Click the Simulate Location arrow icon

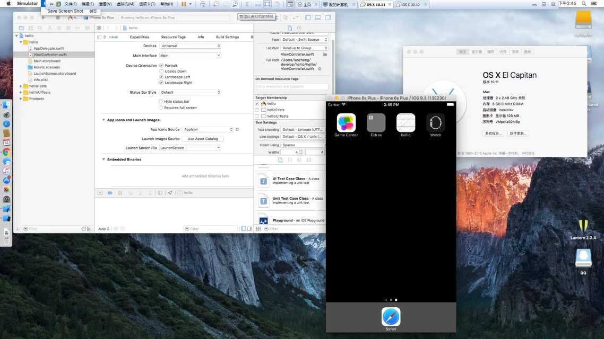point(170,193)
